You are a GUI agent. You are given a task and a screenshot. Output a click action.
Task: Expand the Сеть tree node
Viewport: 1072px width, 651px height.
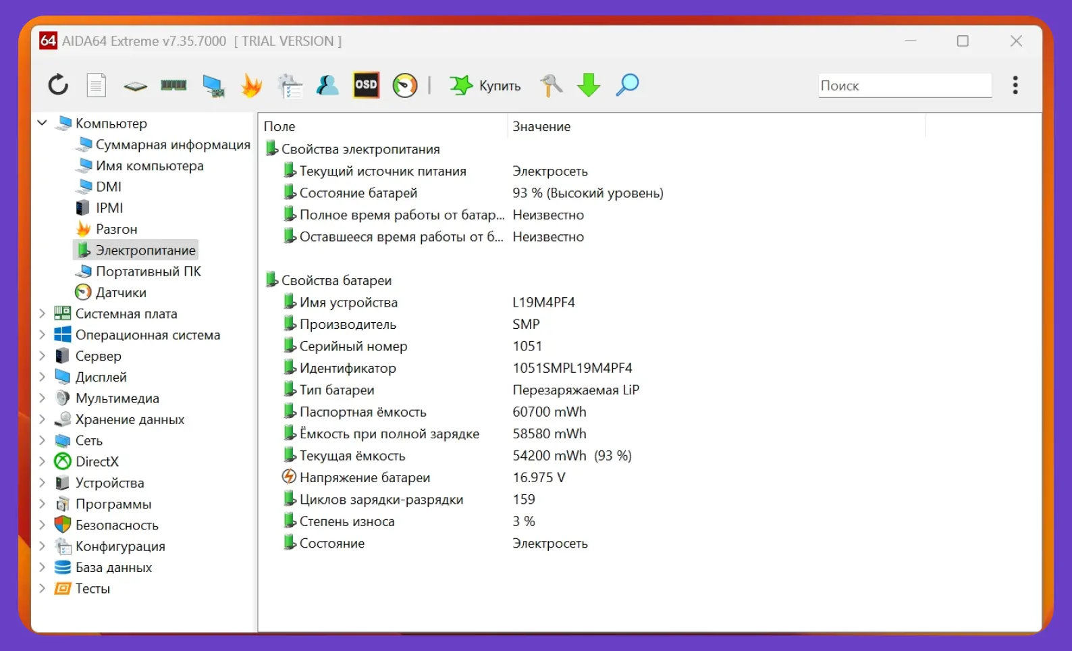[42, 440]
